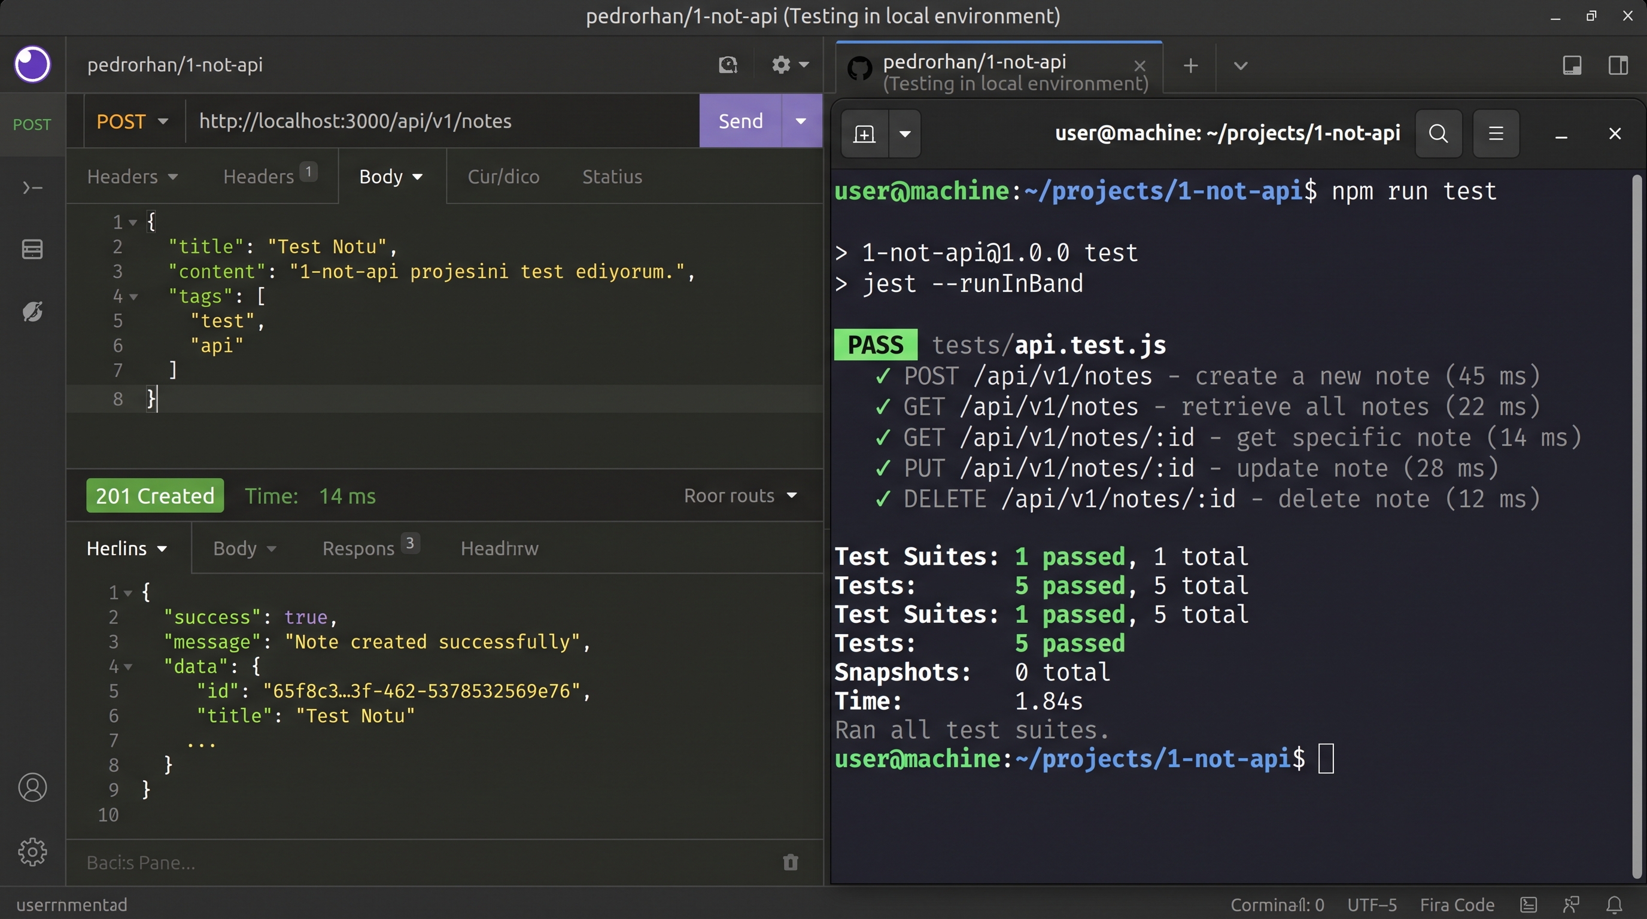
Task: Close the pedrorhan/1-not-api terminal tab
Action: 1139,65
